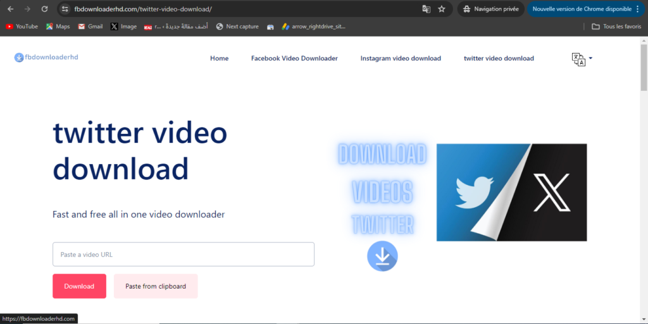Open Instagram video download page
This screenshot has width=648, height=324.
pos(401,58)
